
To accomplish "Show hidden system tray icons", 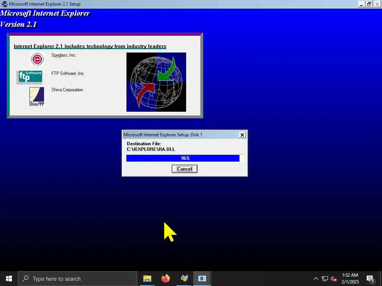I will (x=316, y=279).
